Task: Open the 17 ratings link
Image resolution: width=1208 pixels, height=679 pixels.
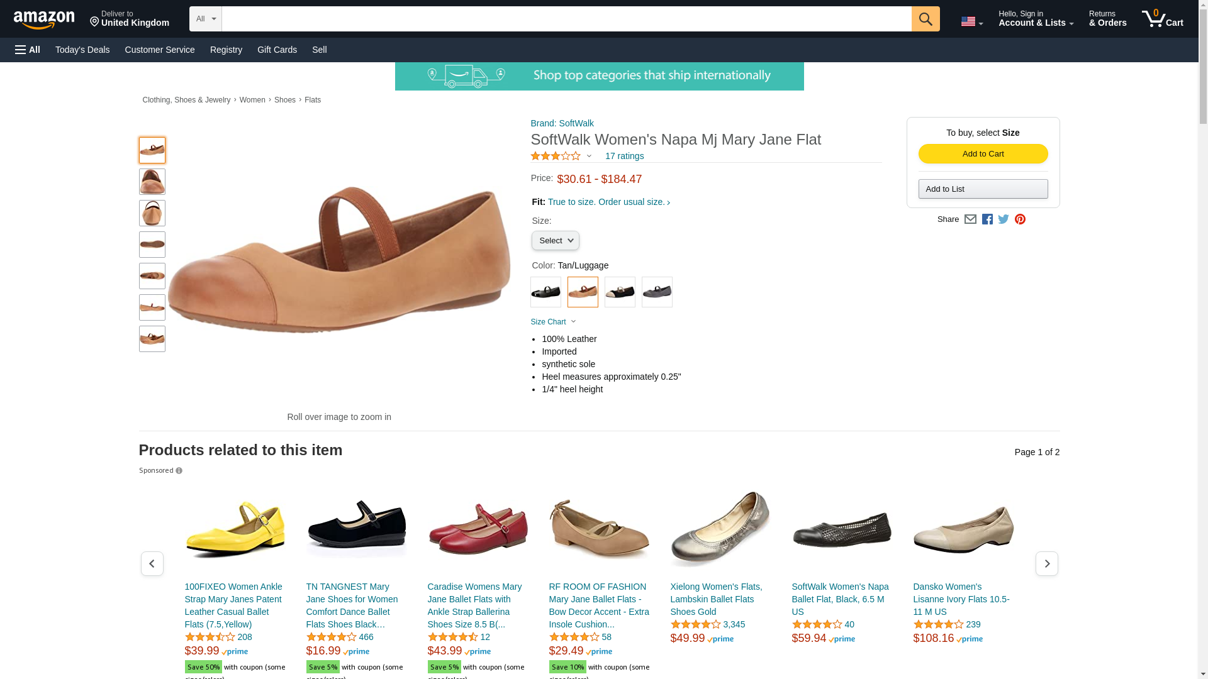Action: coord(624,156)
